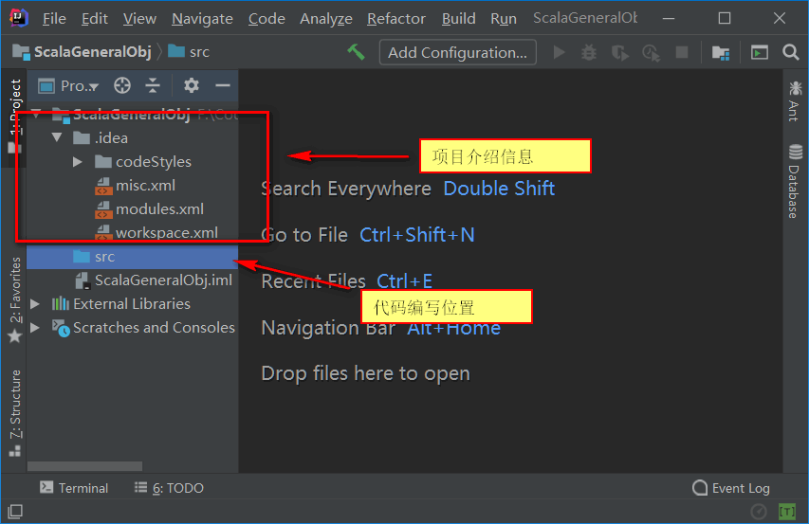Click the Search Everywhere magnifier icon
This screenshot has width=809, height=524.
coord(790,52)
